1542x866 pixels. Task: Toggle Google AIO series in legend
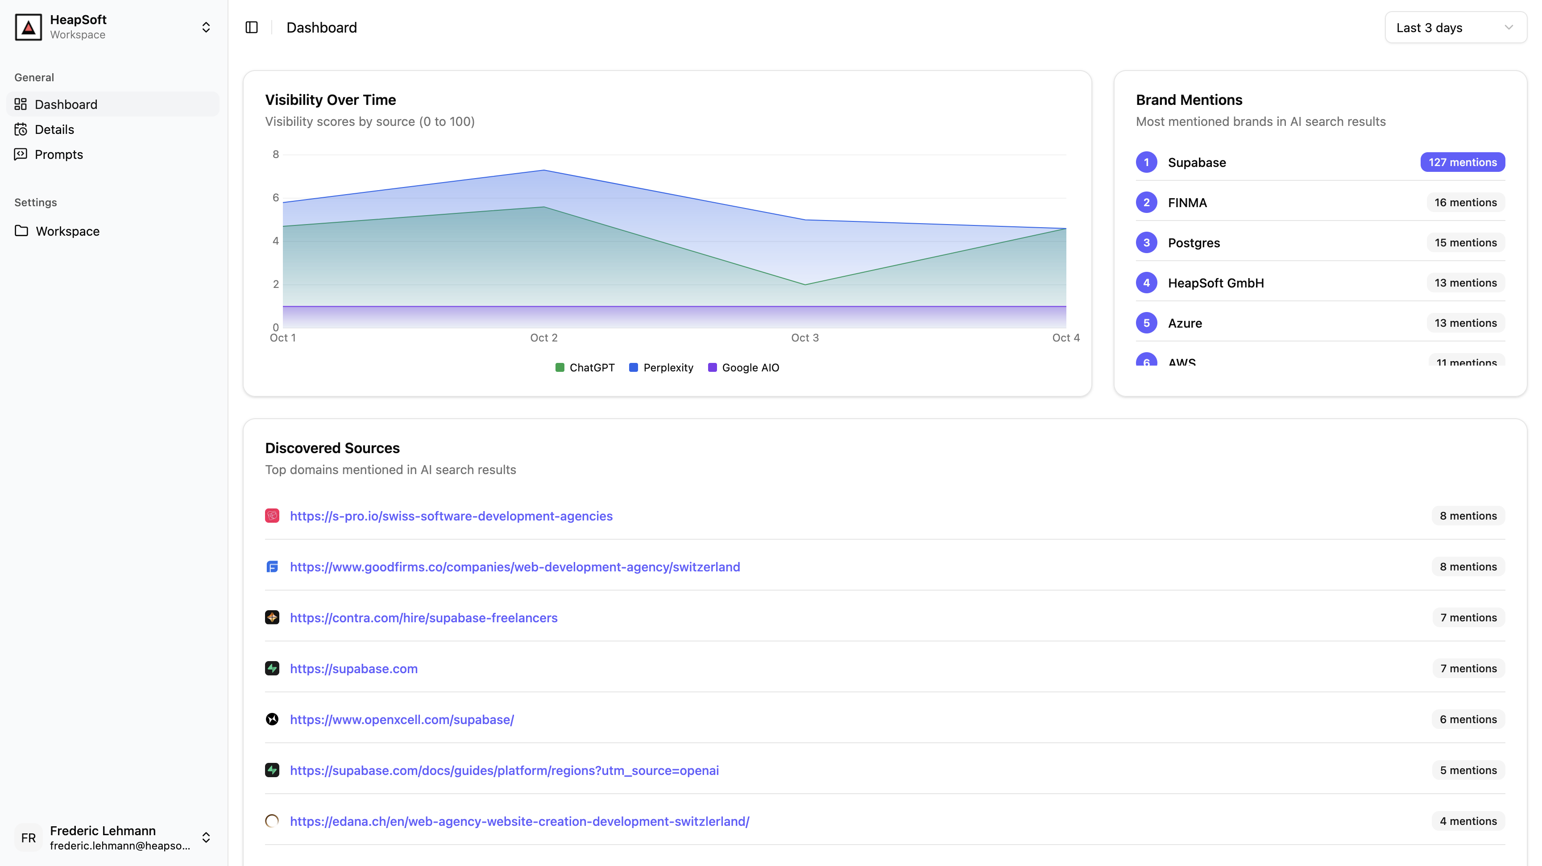pyautogui.click(x=743, y=368)
